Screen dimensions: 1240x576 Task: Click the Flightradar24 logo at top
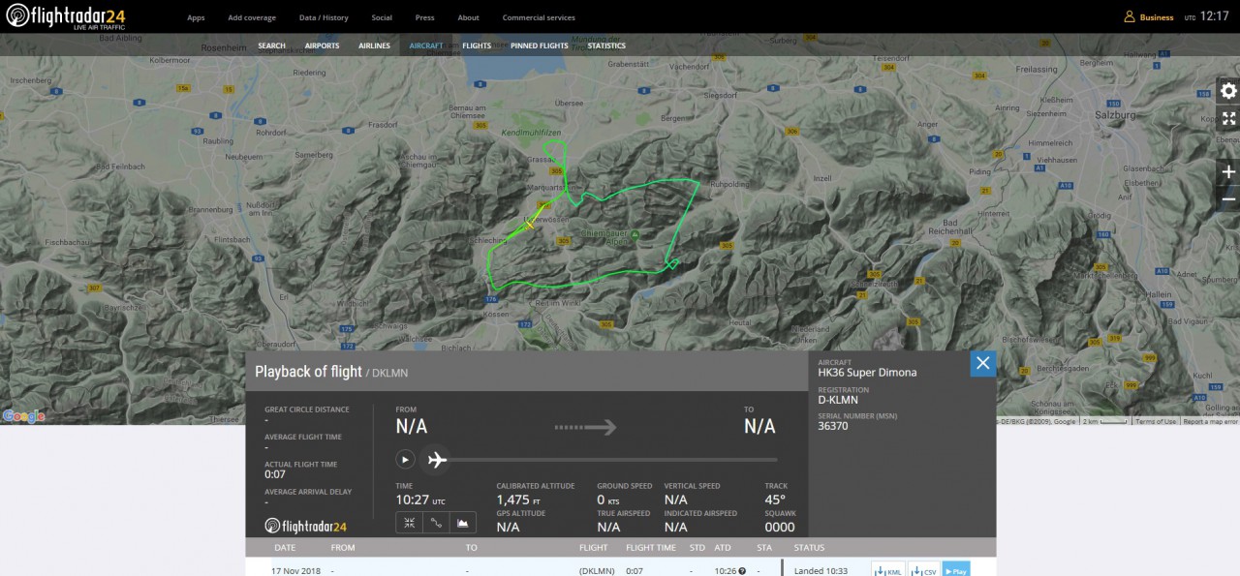pos(65,16)
